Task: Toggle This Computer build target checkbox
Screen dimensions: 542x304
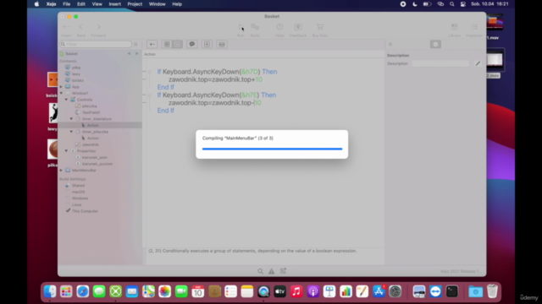Action: (x=68, y=211)
